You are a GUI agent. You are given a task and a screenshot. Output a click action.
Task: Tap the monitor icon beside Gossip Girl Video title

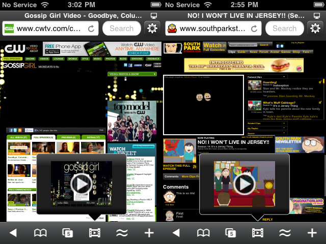154,16
